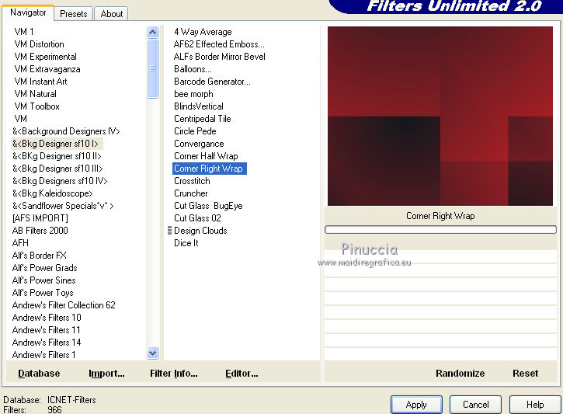
Task: Choose Centripedal Tile filter
Action: pyautogui.click(x=203, y=119)
